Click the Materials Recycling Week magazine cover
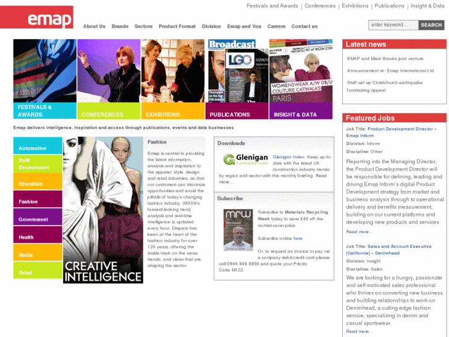 [238, 230]
